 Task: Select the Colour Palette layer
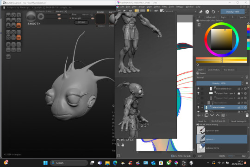pyautogui.click(x=225, y=107)
